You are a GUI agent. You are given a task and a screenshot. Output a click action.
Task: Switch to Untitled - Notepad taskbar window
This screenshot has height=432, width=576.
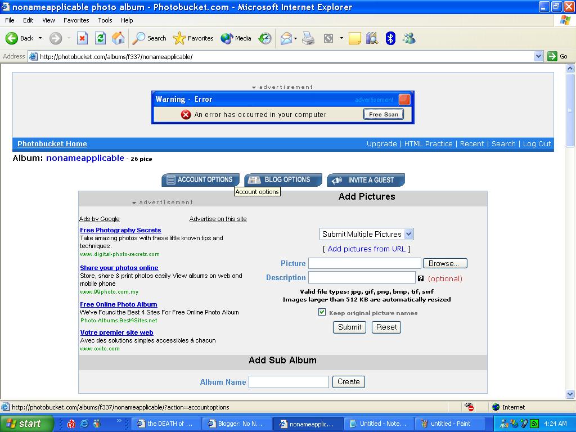(379, 424)
